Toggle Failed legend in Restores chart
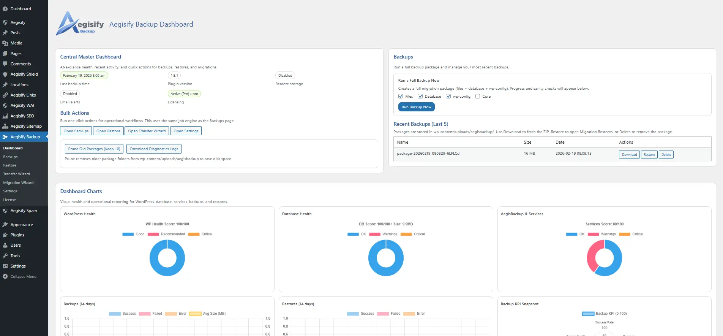The image size is (723, 336). pyautogui.click(x=388, y=314)
